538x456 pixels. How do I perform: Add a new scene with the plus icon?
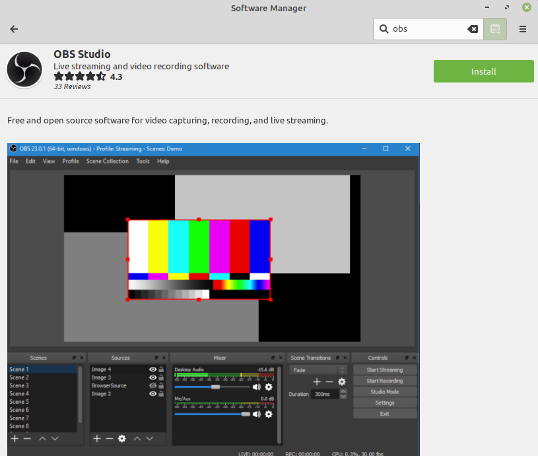[x=15, y=438]
